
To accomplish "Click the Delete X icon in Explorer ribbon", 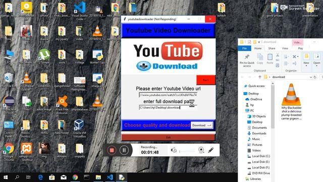I will (295, 57).
